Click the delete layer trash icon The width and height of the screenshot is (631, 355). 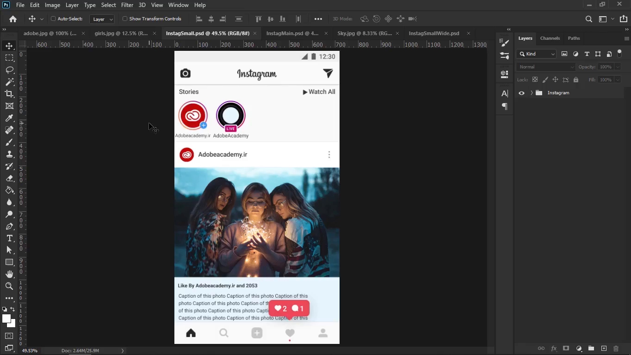(616, 349)
